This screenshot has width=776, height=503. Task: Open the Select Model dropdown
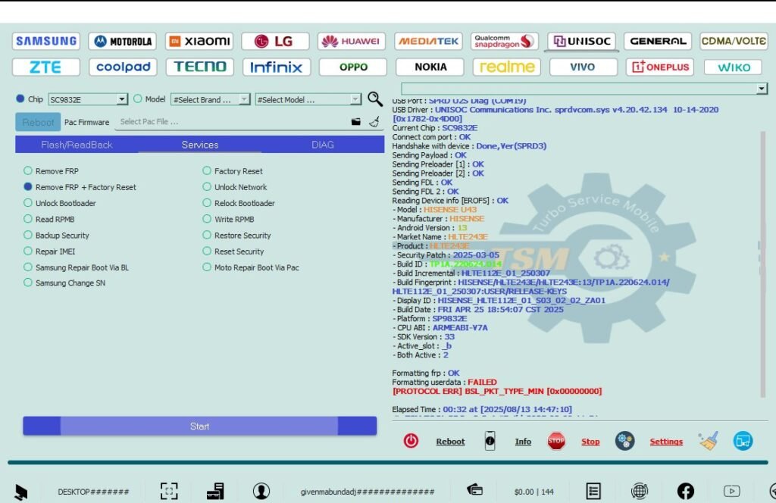point(308,99)
